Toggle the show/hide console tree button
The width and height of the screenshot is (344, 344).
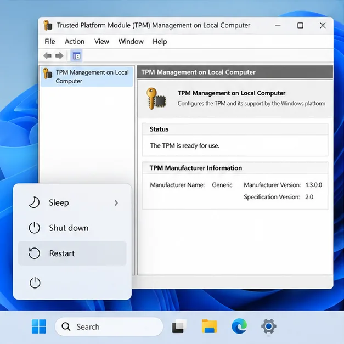[x=76, y=56]
